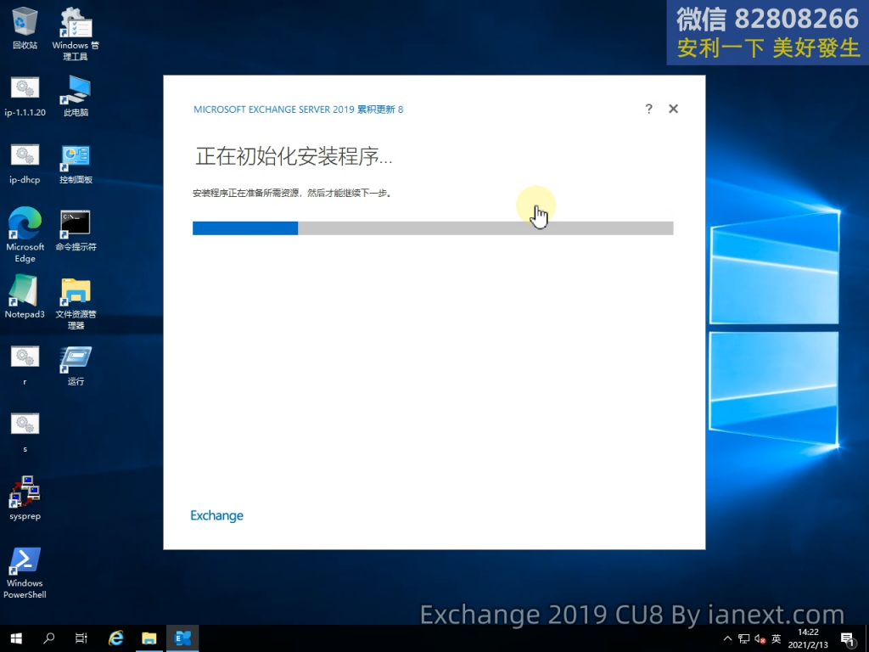Click the setup initialization progress bar
Image resolution: width=869 pixels, height=652 pixels.
click(x=433, y=228)
